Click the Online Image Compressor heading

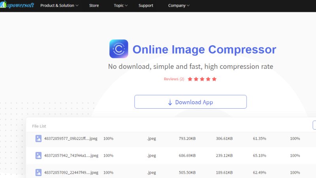[x=204, y=49]
